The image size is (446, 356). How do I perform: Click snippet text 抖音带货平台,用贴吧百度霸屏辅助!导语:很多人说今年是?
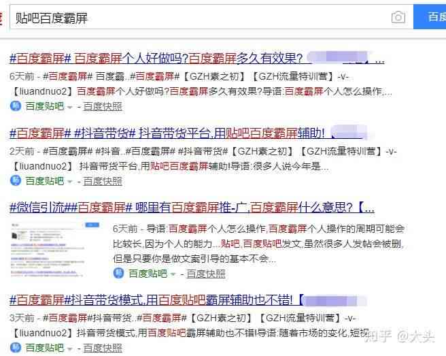(204, 166)
